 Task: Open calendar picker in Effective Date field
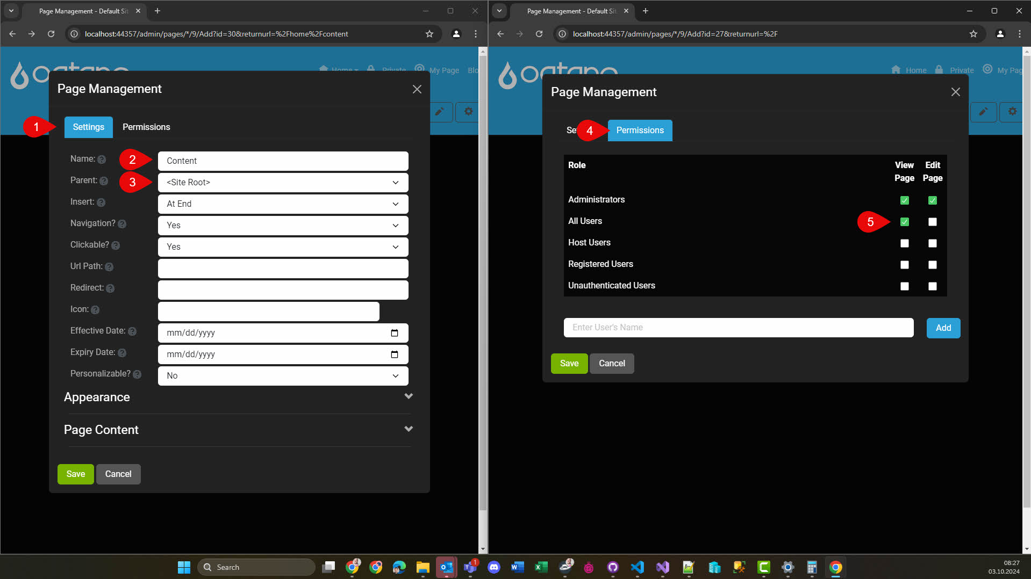[394, 333]
